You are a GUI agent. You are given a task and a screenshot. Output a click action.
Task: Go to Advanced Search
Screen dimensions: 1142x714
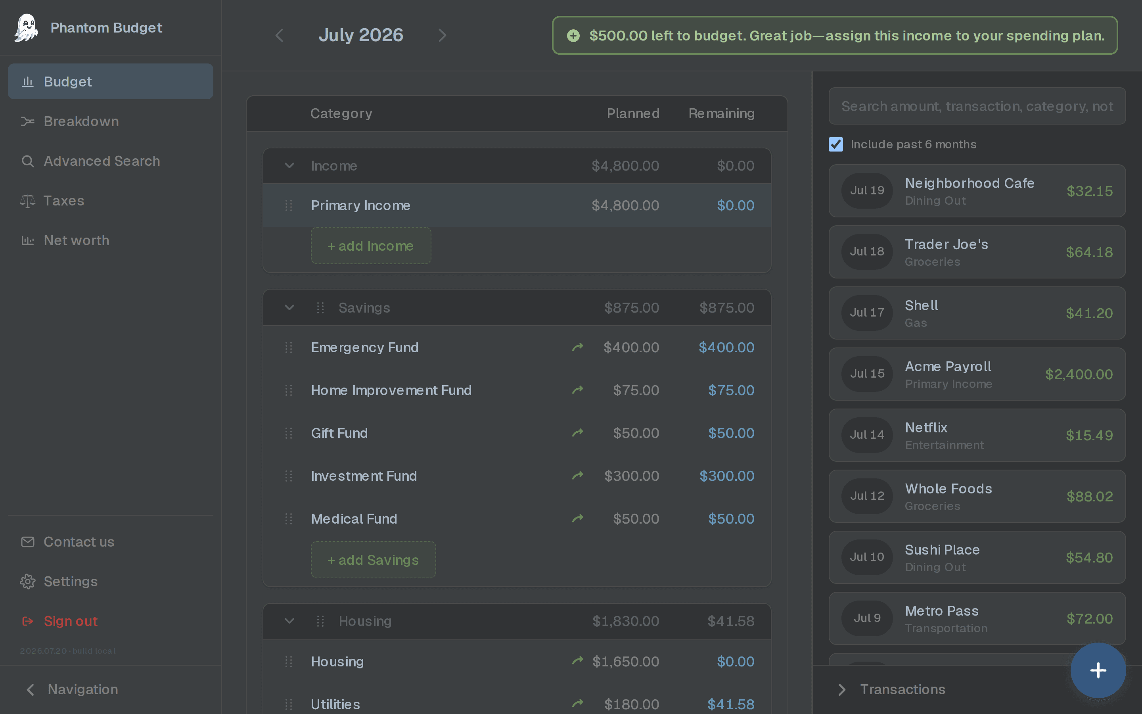110,161
